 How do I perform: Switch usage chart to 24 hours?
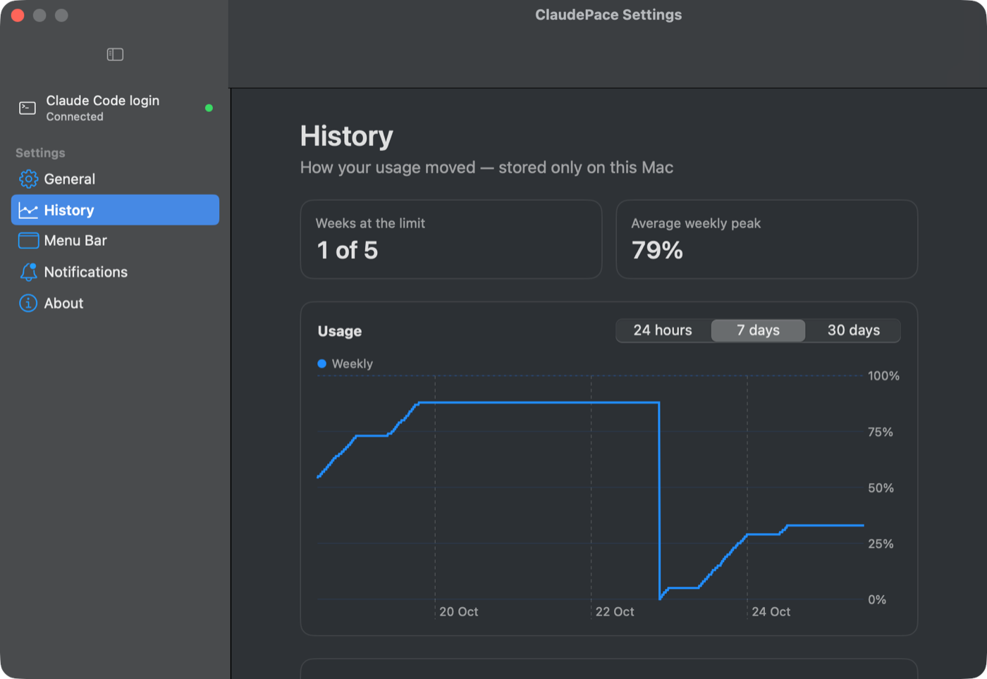coord(663,330)
